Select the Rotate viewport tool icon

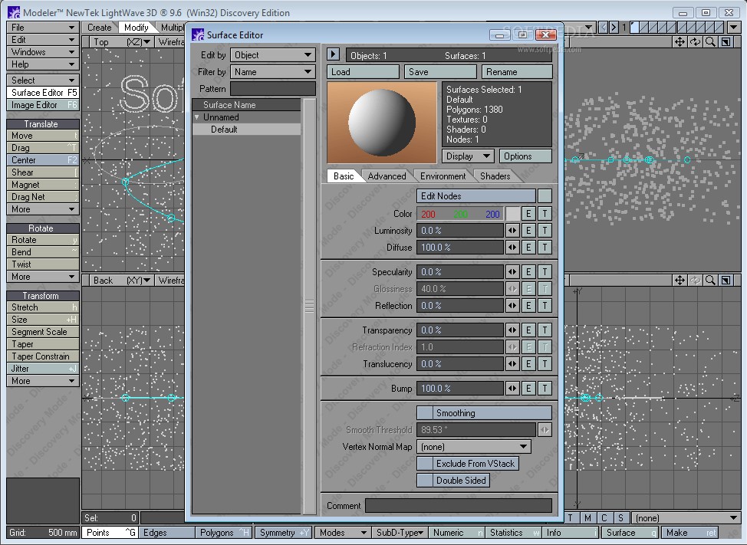pos(694,42)
